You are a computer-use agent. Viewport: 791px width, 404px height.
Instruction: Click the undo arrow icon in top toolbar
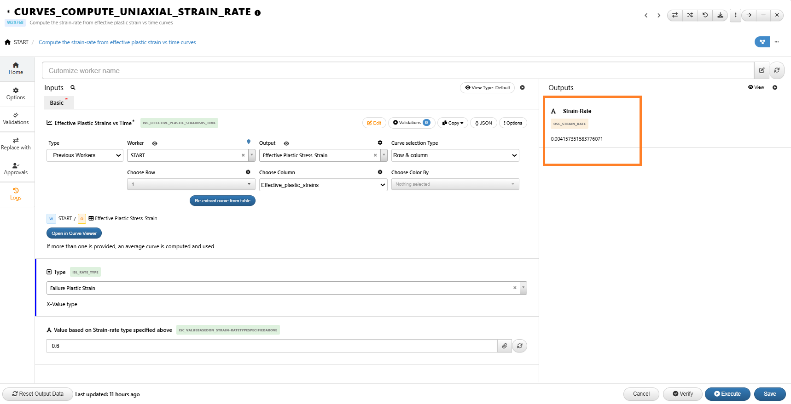(705, 15)
